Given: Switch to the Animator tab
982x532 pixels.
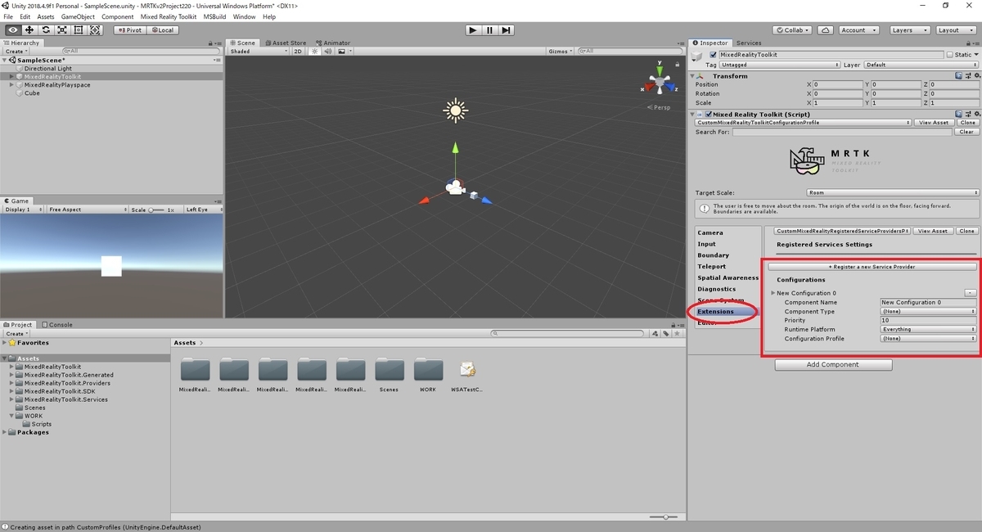Looking at the screenshot, I should [333, 43].
